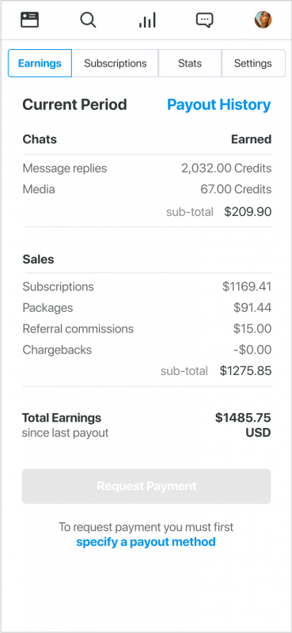Viewport: 292px width, 633px height.
Task: Switch to the Subscriptions tab
Action: pyautogui.click(x=115, y=63)
